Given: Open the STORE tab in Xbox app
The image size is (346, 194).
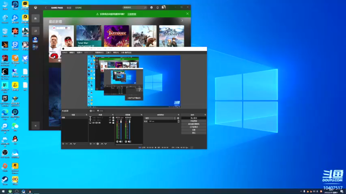Looking at the screenshot, I should [x=78, y=8].
